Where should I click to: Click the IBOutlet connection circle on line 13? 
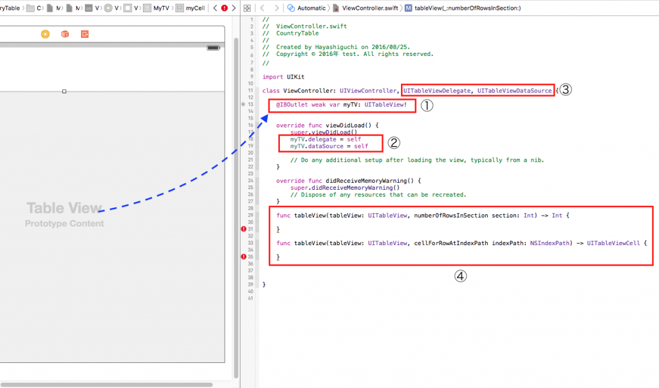[243, 104]
